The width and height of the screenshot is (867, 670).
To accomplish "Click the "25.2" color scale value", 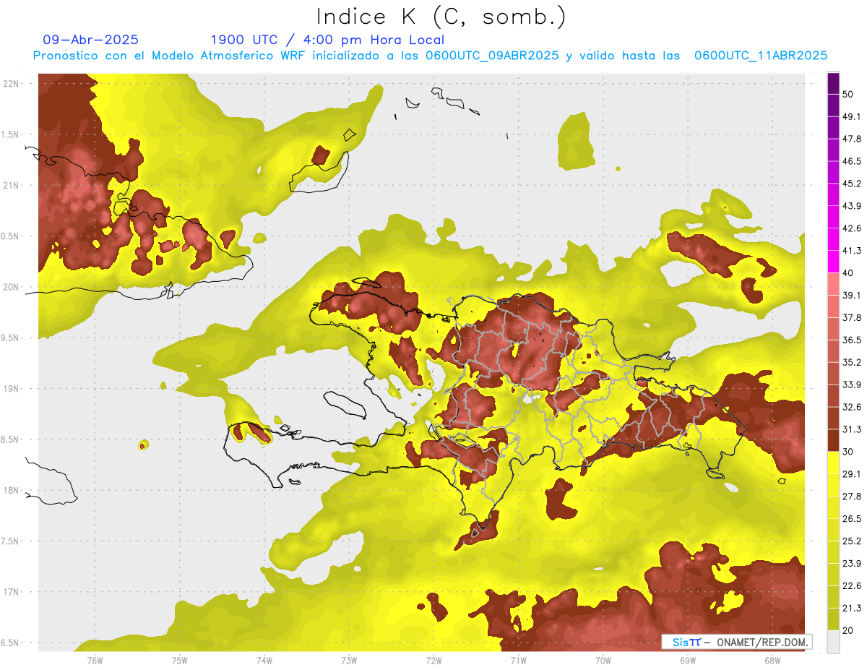I will point(852,541).
